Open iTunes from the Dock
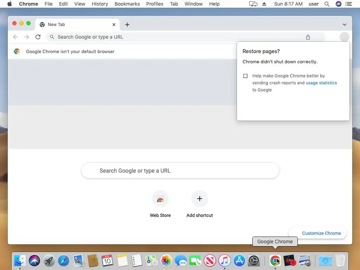This screenshot has width=360, height=270. pyautogui.click(x=225, y=261)
